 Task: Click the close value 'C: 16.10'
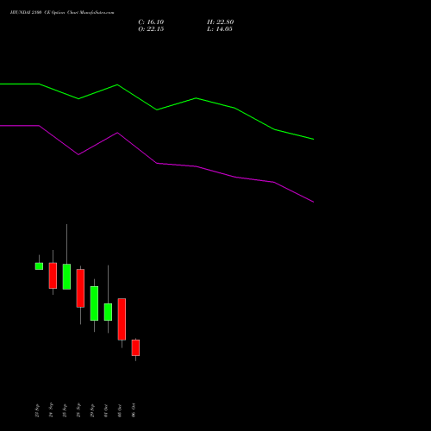[151, 22]
